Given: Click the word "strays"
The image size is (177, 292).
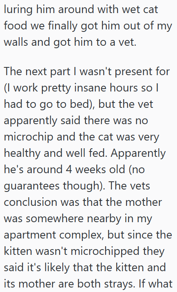Looking at the screenshot, I should point(117,284).
